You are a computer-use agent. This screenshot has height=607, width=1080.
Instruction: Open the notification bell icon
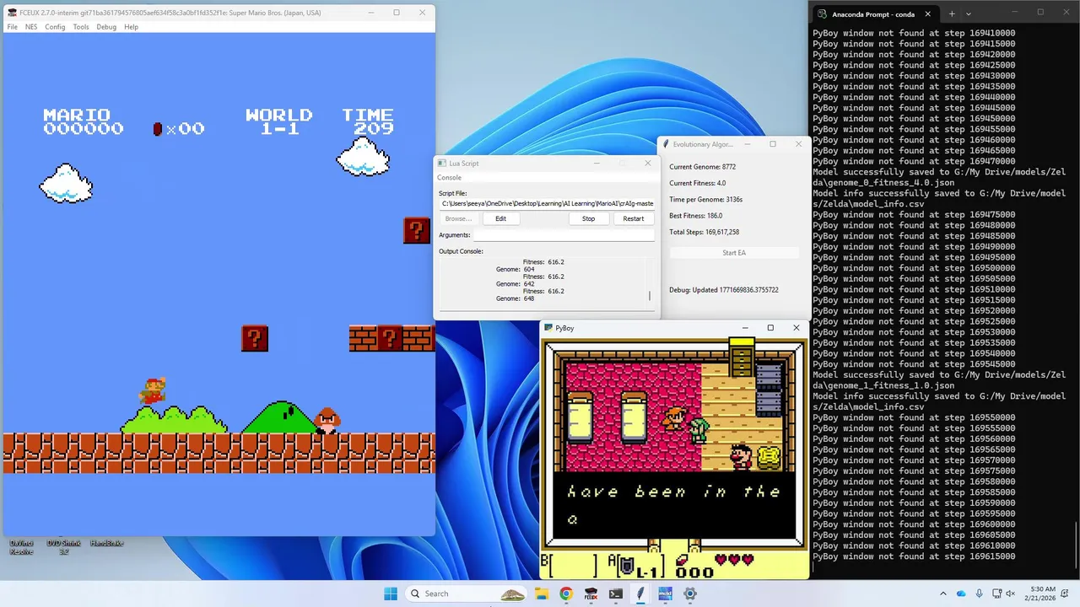point(1066,594)
